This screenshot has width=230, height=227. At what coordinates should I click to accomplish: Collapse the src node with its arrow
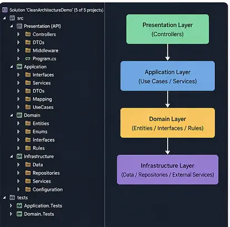(x=4, y=18)
